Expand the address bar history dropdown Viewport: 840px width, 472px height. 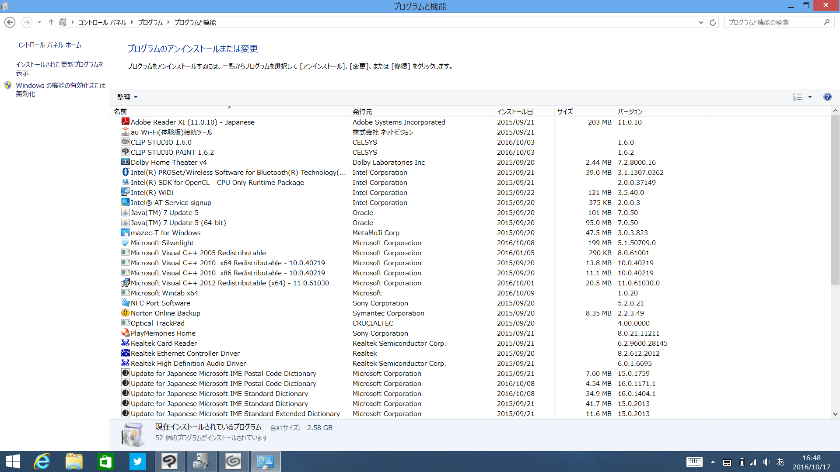point(701,22)
